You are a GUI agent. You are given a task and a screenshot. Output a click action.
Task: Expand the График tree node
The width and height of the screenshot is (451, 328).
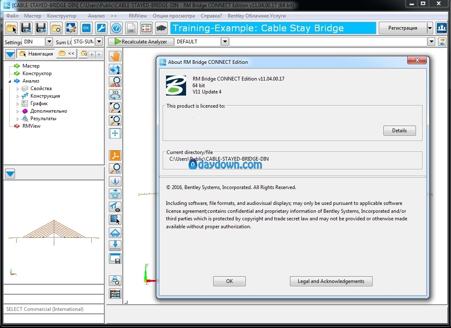(18, 104)
